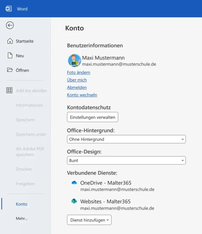202x234 pixels.
Task: Click the Konto wechseln link
Action: click(x=82, y=95)
